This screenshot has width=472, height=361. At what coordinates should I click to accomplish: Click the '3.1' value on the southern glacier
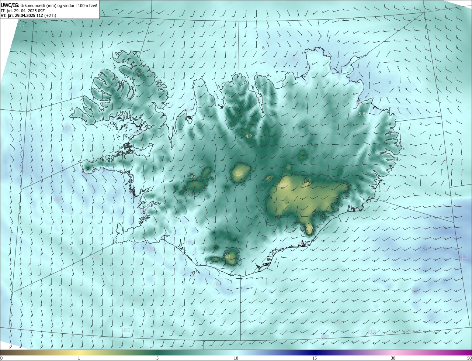point(228,256)
